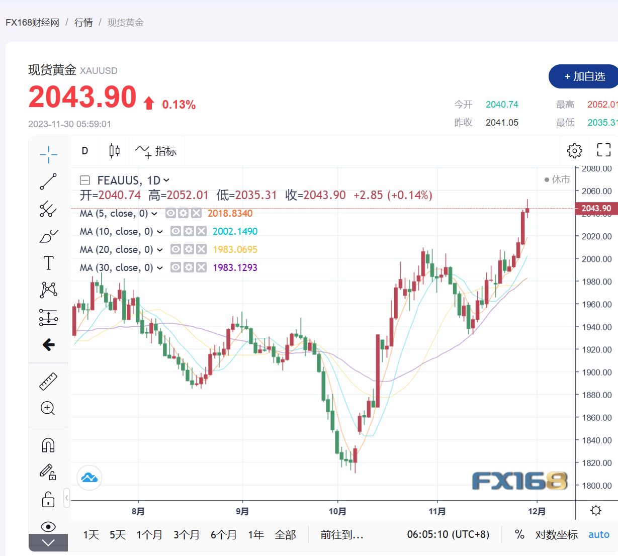Viewport: 618px width, 556px height.
Task: Select the brush drawing tool
Action: point(48,236)
